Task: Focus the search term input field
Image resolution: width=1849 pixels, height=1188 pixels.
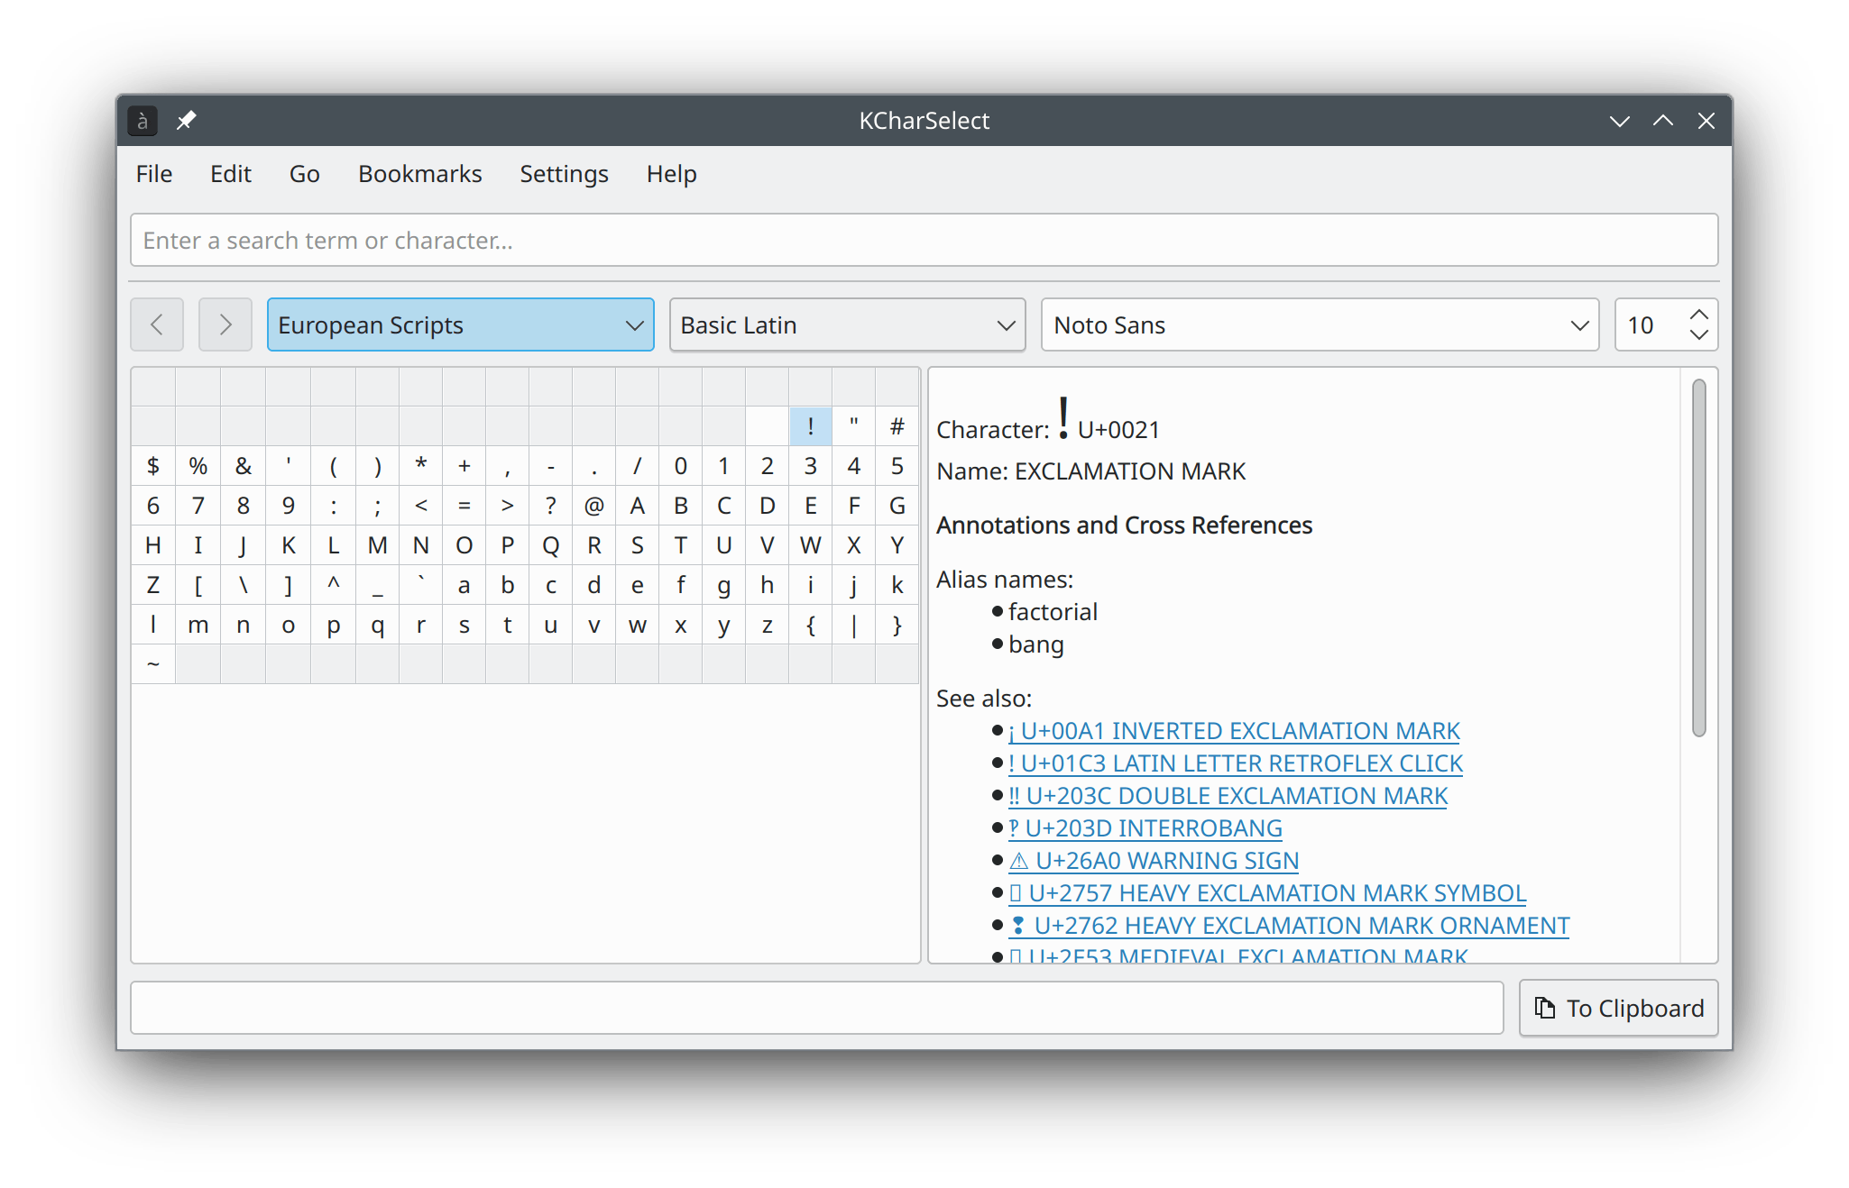Action: pos(924,240)
